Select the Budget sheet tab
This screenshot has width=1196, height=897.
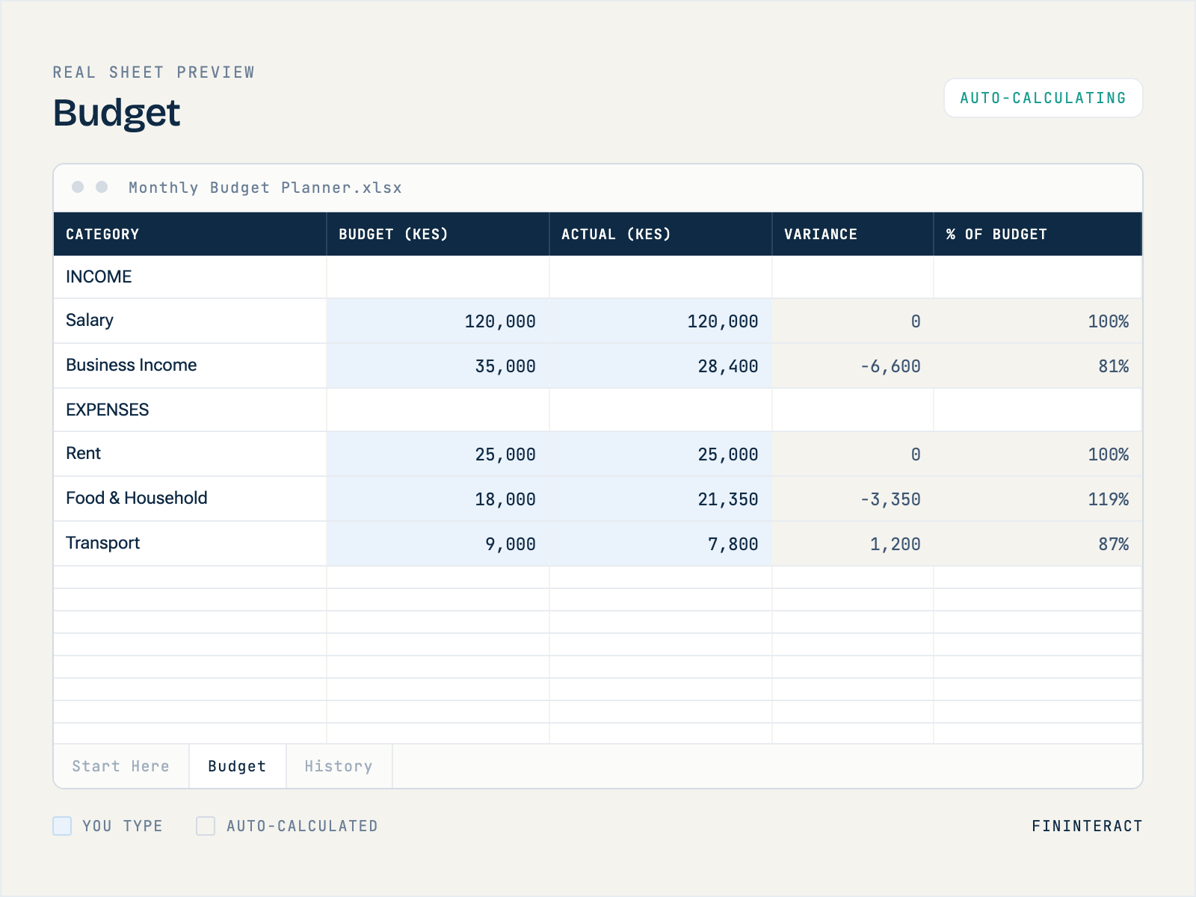click(x=238, y=766)
